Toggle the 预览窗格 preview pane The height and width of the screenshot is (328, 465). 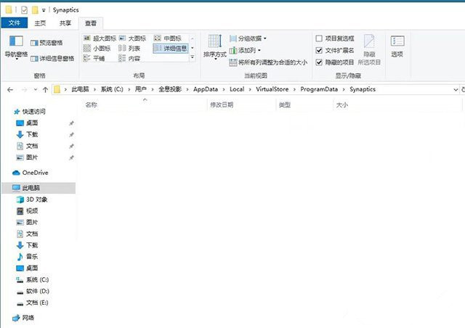pos(46,43)
